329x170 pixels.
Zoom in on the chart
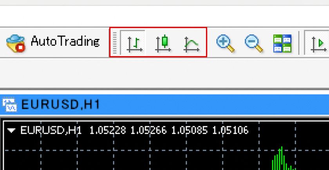225,43
